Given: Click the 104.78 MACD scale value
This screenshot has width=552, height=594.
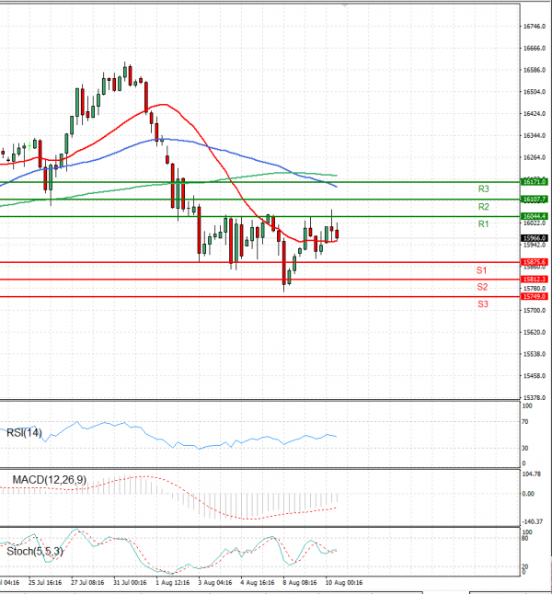Looking at the screenshot, I should click(533, 474).
